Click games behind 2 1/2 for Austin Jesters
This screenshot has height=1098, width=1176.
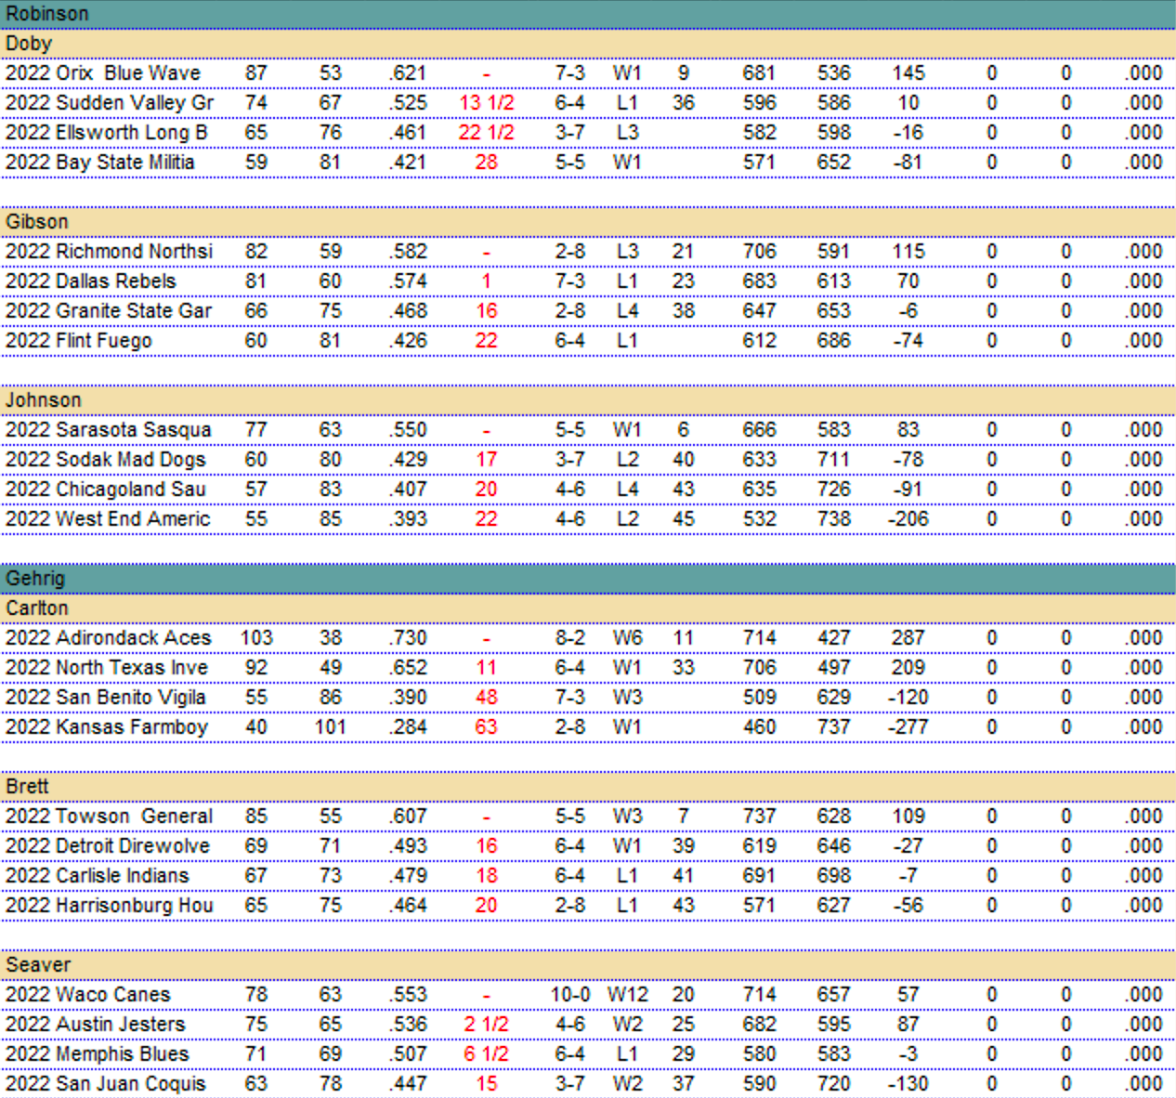tap(487, 1025)
